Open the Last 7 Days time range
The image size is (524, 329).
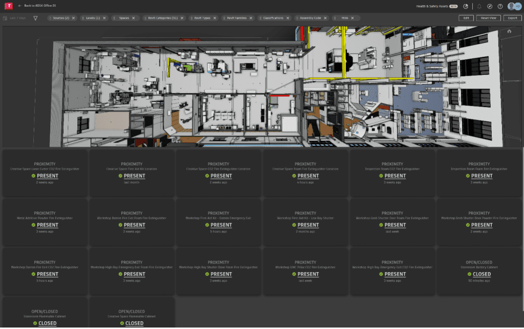17,18
